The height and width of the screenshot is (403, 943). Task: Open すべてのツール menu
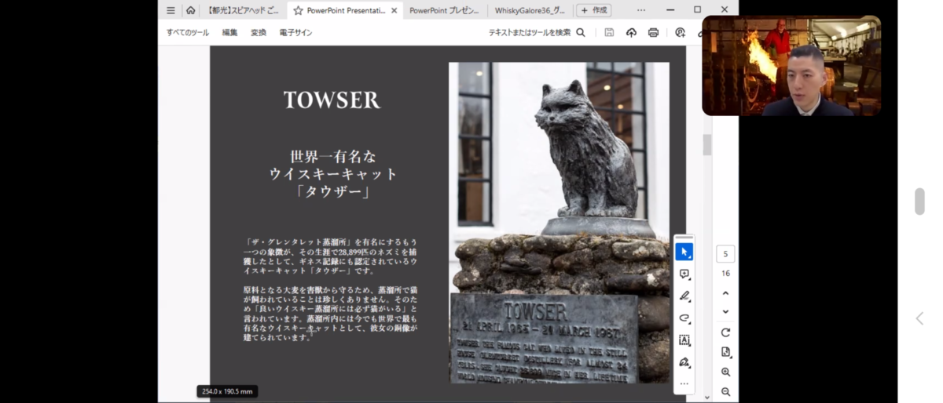pos(188,32)
